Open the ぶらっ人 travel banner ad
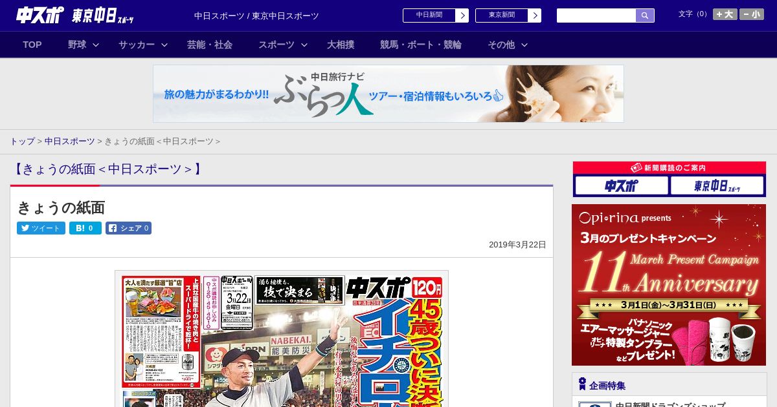777x407 pixels. point(388,94)
